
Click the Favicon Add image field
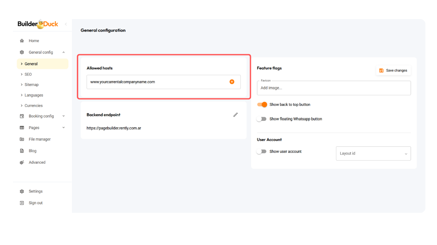click(x=334, y=88)
